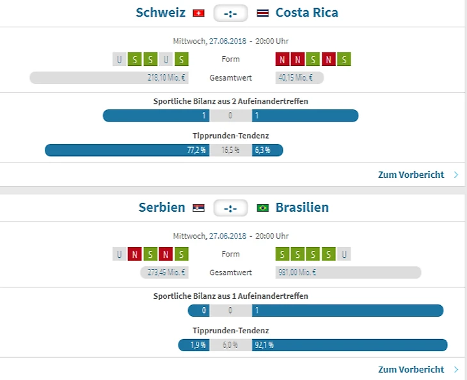
Task: Open Zum Vorbericht for Schweiz – Costa Rica
Action: tap(411, 175)
